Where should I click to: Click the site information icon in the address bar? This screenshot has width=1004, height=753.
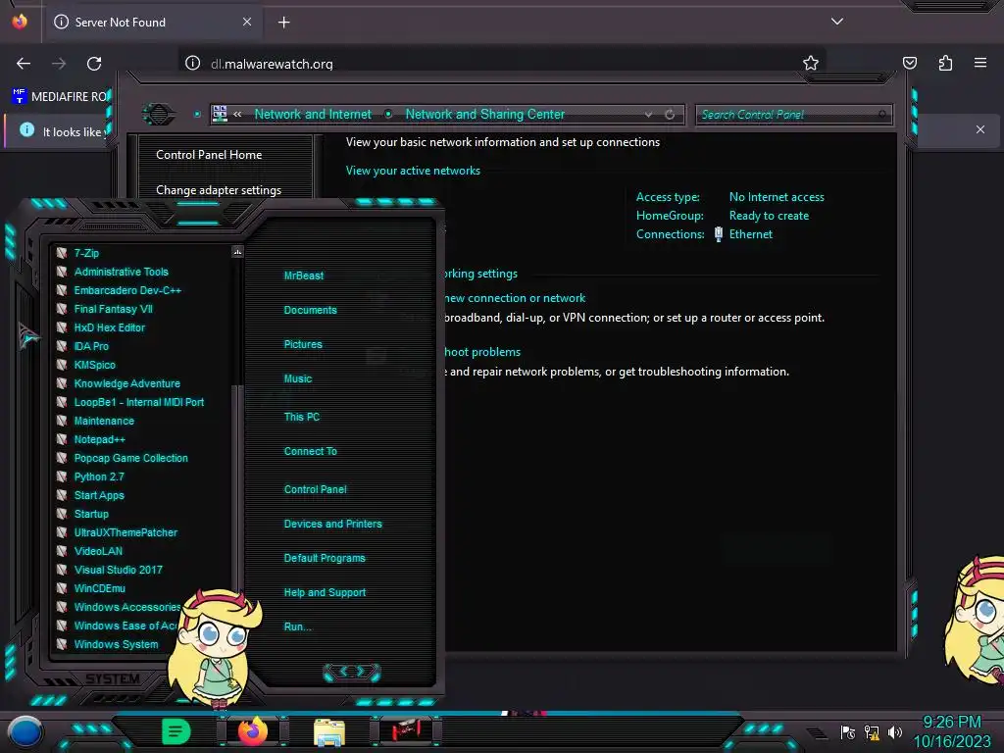coord(193,63)
